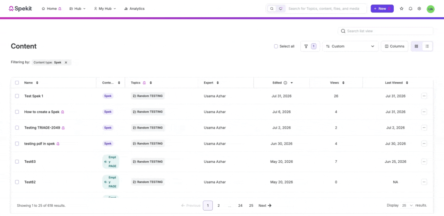The image size is (444, 216).
Task: Open How to create a Spek
Action: 42,112
